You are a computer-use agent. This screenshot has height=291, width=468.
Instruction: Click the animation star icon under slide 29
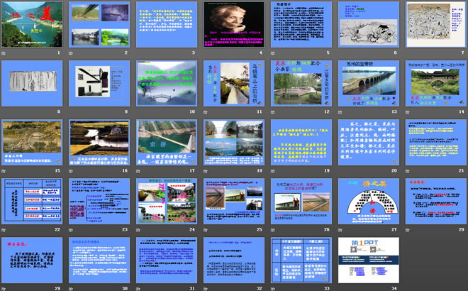4,289
